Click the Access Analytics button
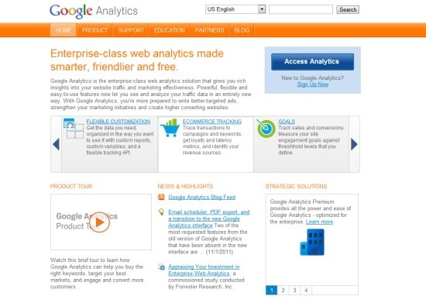The height and width of the screenshot is (303, 426). point(312,62)
